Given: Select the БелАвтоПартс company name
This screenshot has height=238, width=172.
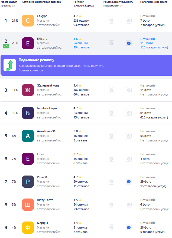Looking at the screenshot, I should click(47, 108).
